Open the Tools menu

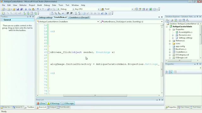(61, 5)
